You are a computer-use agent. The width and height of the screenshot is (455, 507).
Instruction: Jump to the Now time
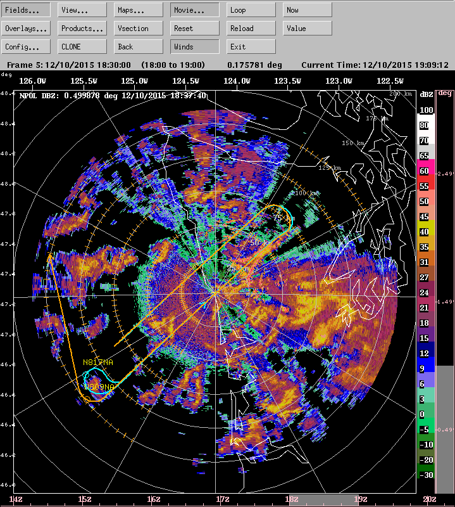(x=307, y=10)
